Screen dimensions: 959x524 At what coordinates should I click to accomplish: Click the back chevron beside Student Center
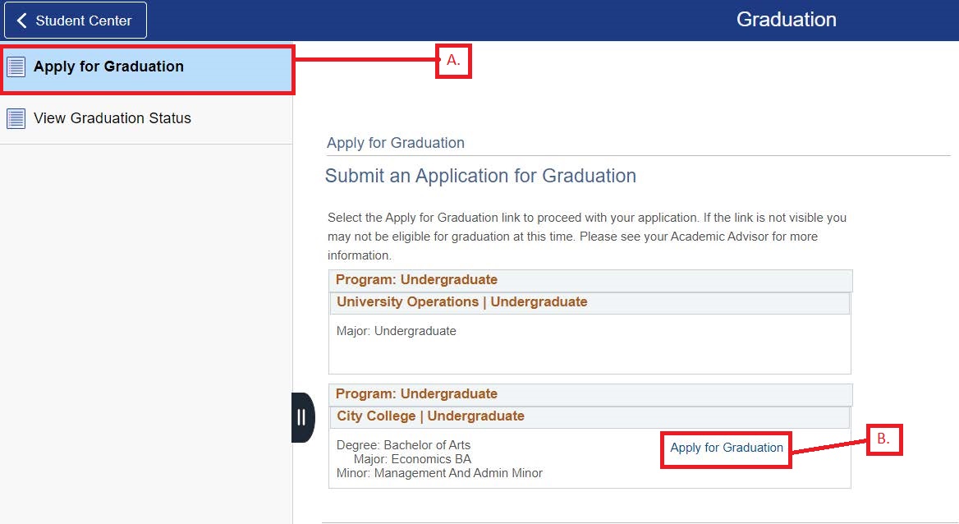click(22, 20)
